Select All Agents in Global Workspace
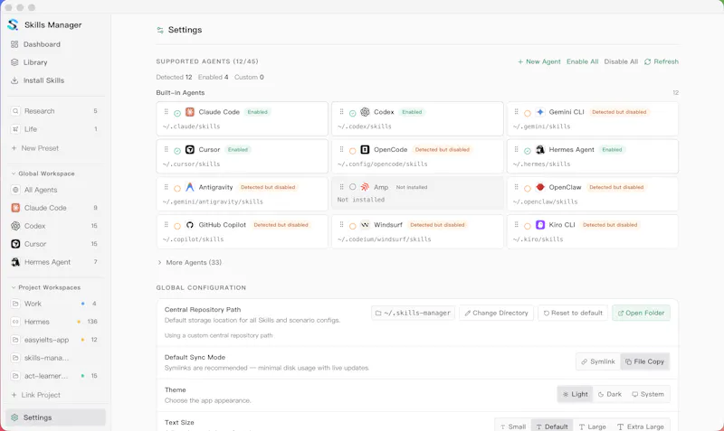Screen dimensions: 724x431 pyautogui.click(x=55, y=190)
